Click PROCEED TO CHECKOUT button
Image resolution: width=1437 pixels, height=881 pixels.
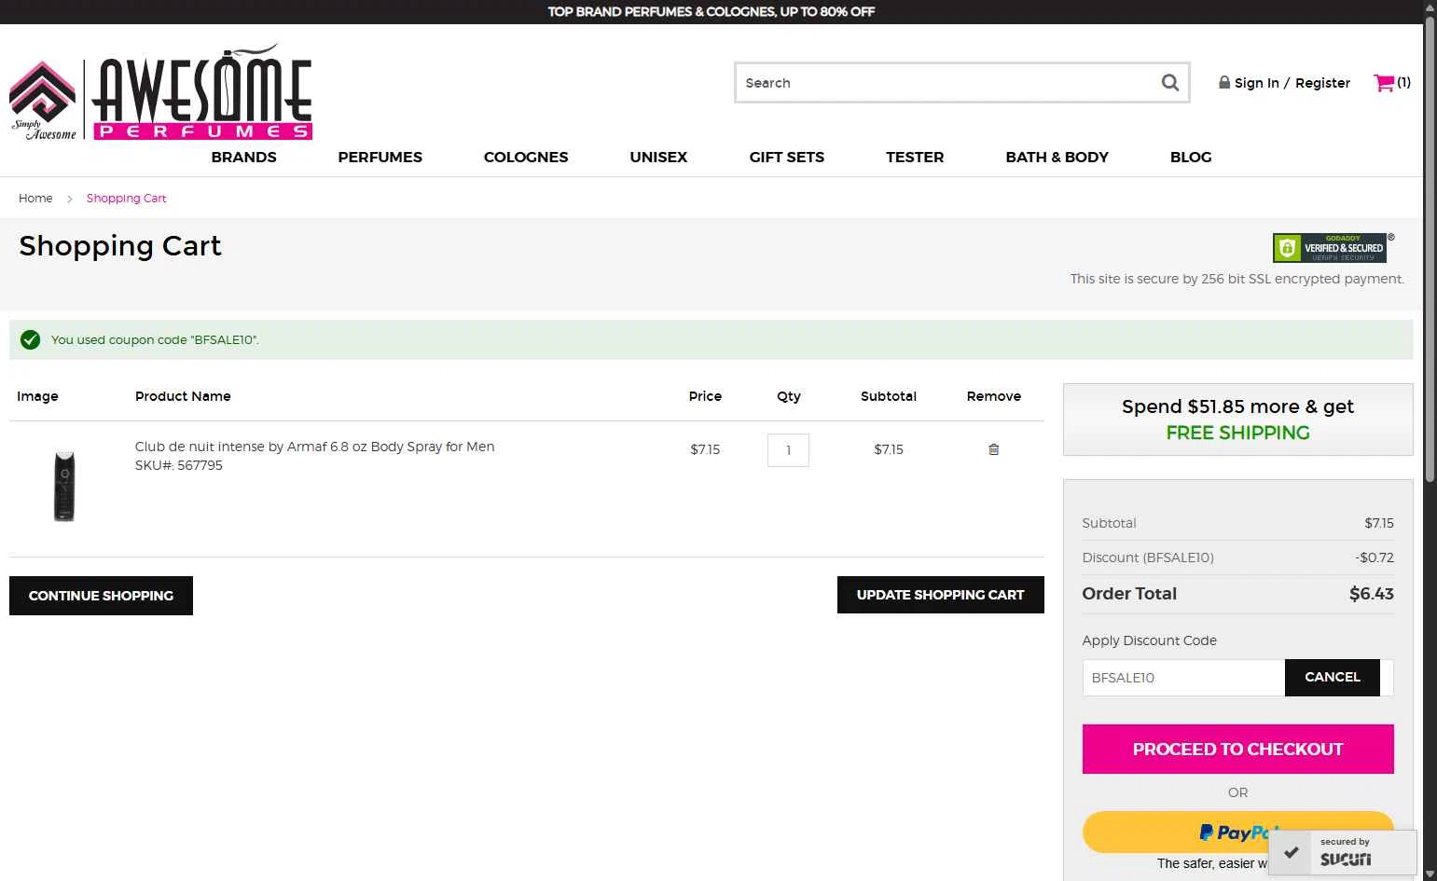pyautogui.click(x=1237, y=749)
